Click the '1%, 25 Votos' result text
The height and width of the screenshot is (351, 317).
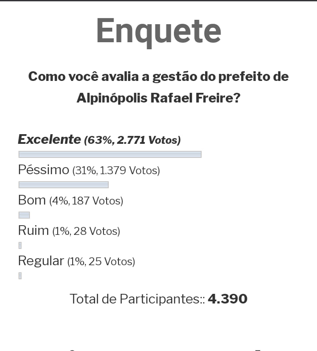(x=101, y=262)
